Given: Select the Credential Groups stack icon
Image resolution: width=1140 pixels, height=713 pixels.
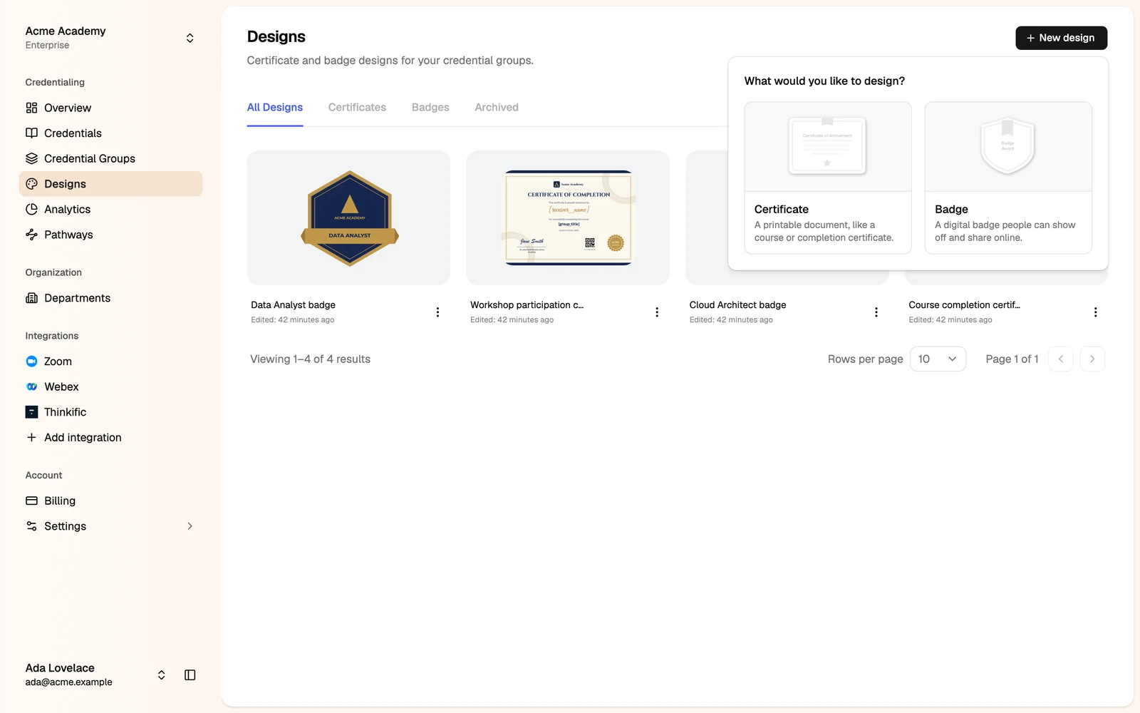Looking at the screenshot, I should [x=31, y=158].
